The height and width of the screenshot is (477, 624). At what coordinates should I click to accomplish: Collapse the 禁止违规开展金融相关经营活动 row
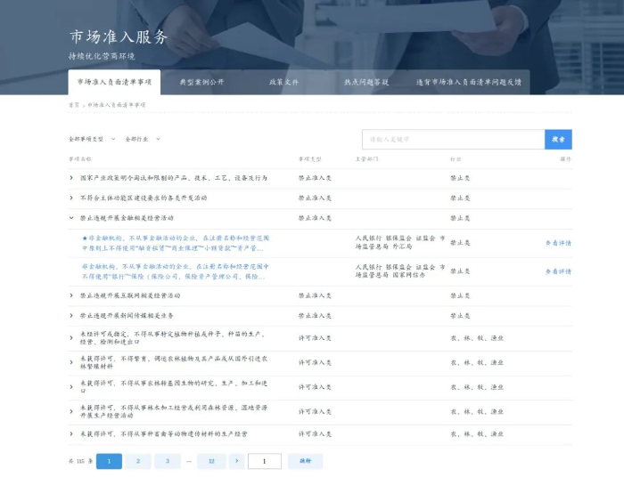coord(71,217)
